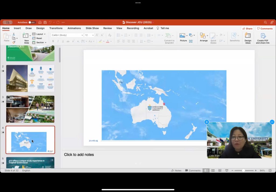The width and height of the screenshot is (276, 192).
Task: Click the Redo circular arrow icon
Action: pos(58,22)
